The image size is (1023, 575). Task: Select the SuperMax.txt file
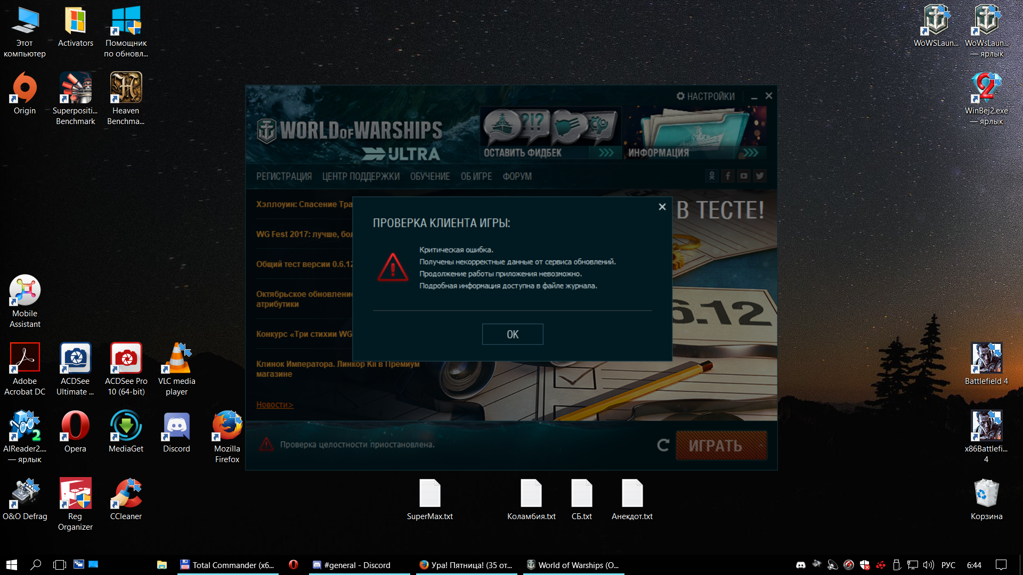point(430,499)
